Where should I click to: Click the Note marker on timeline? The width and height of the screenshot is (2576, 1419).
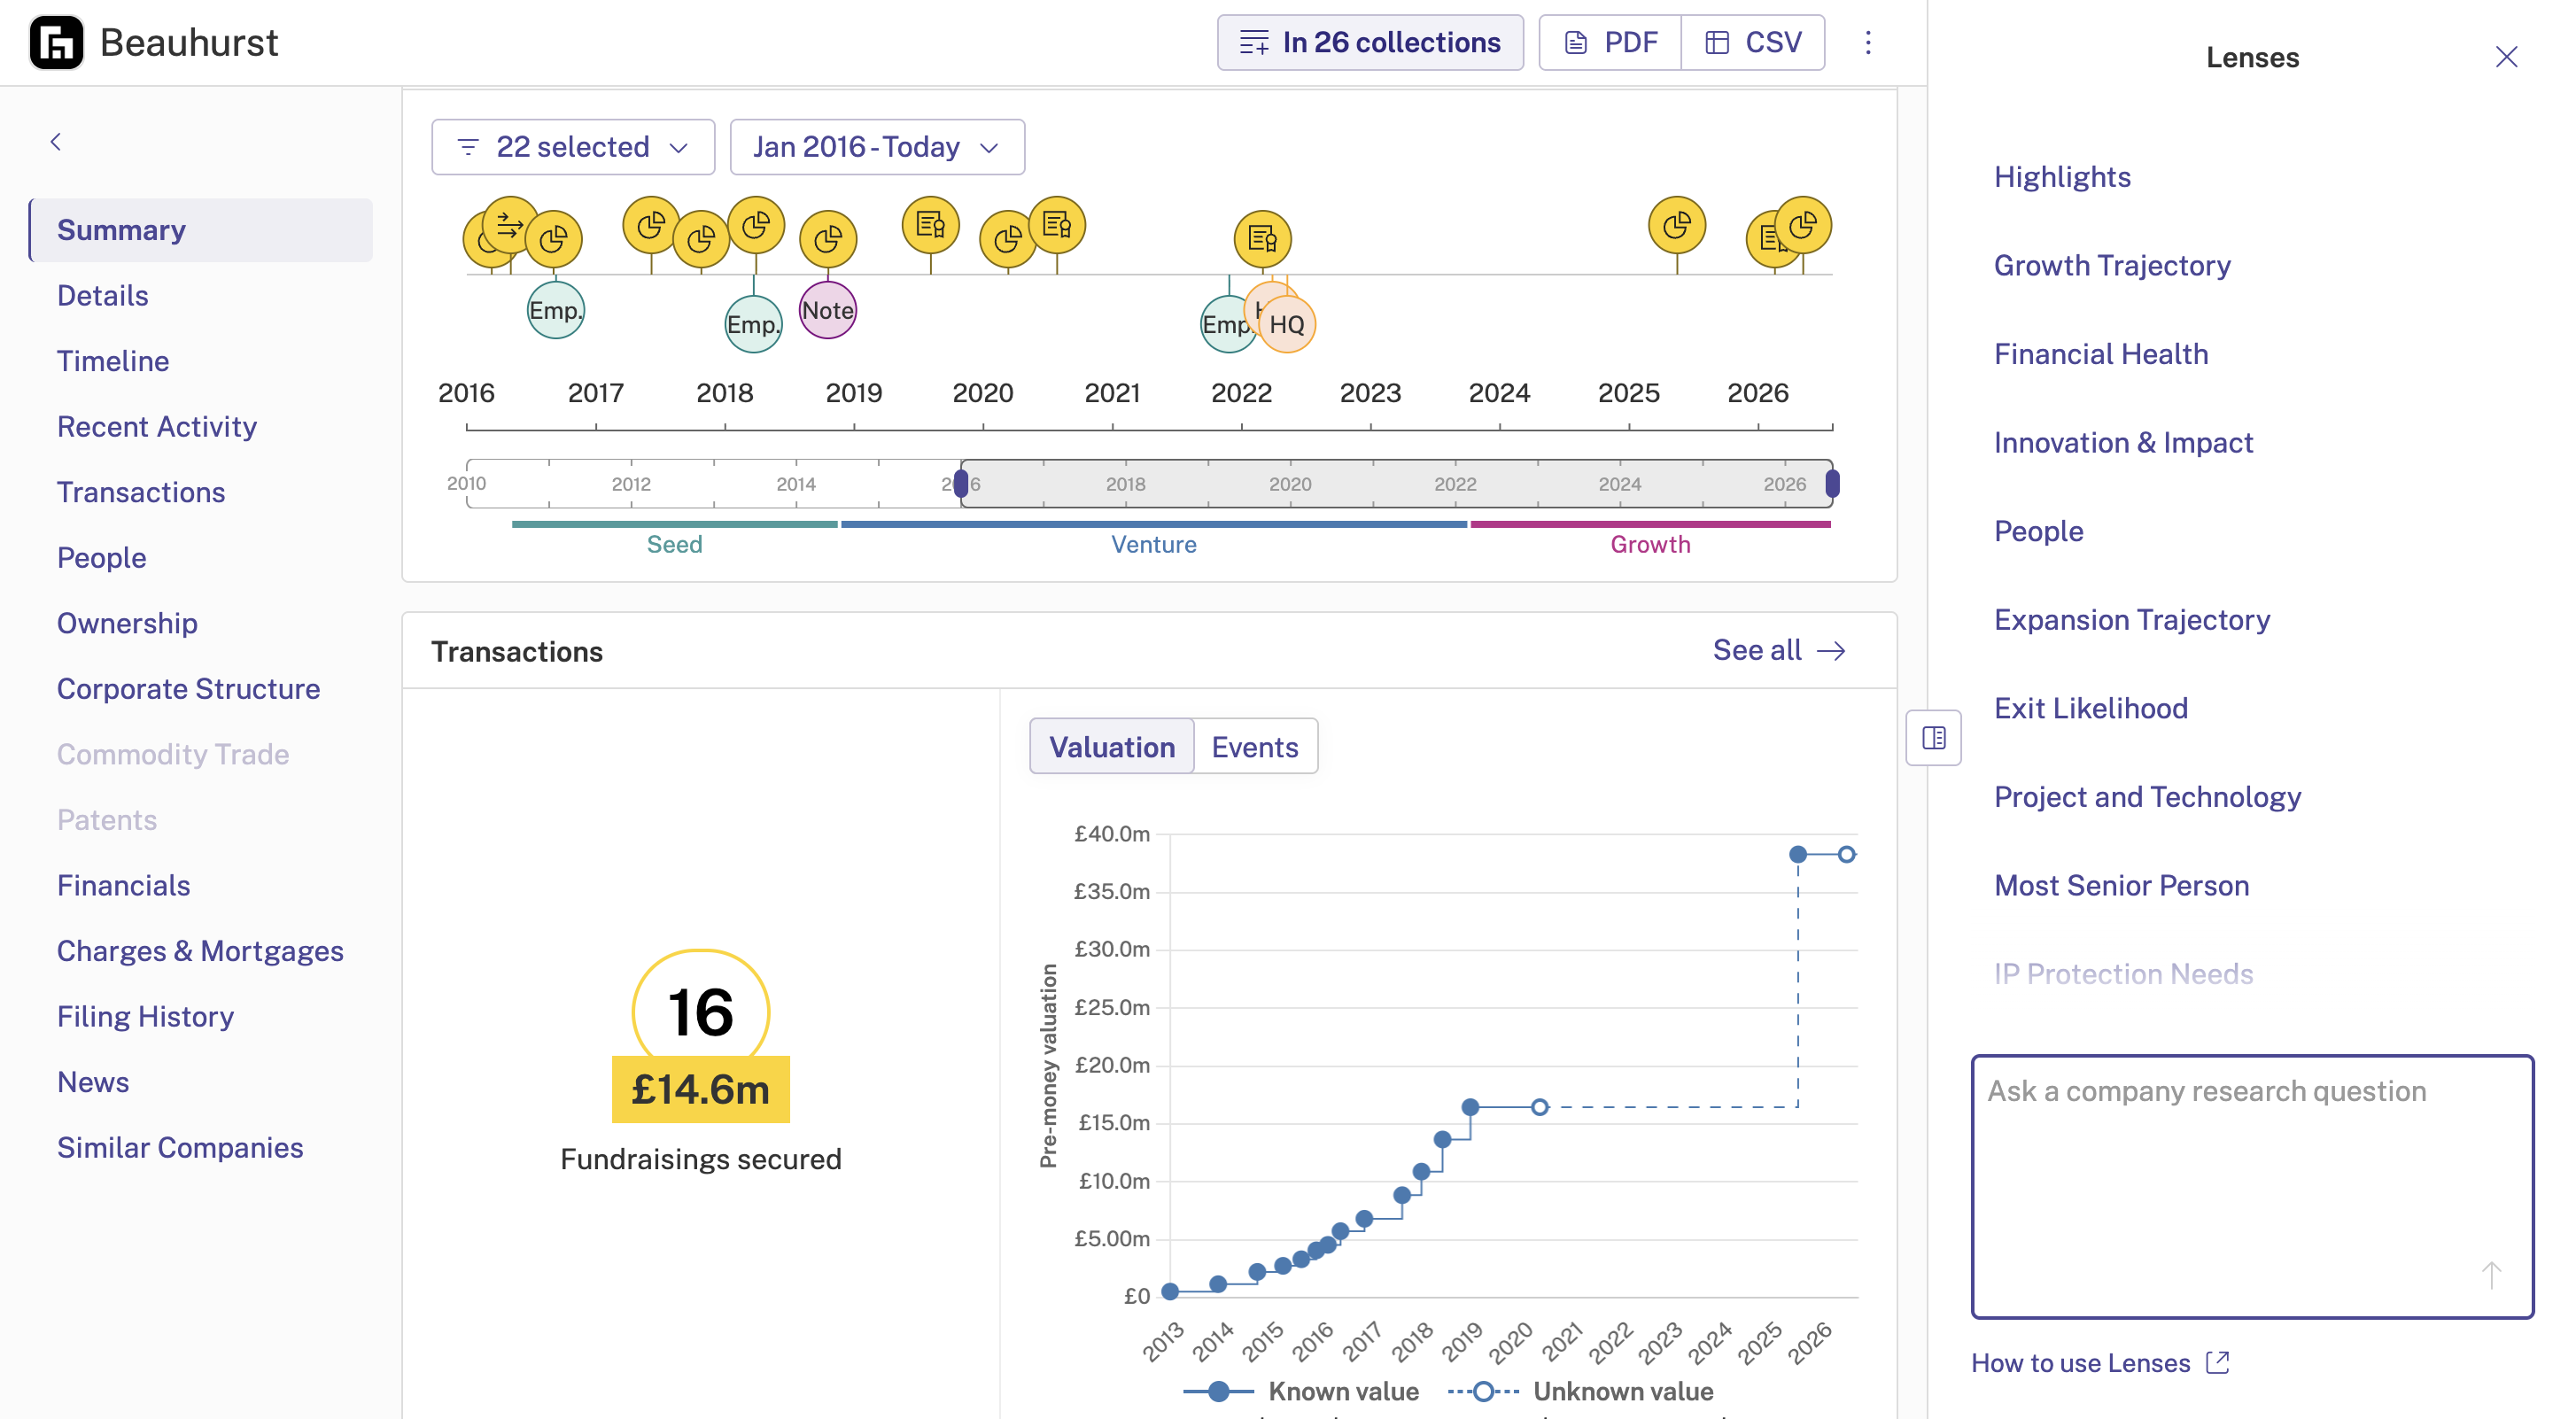[x=828, y=310]
